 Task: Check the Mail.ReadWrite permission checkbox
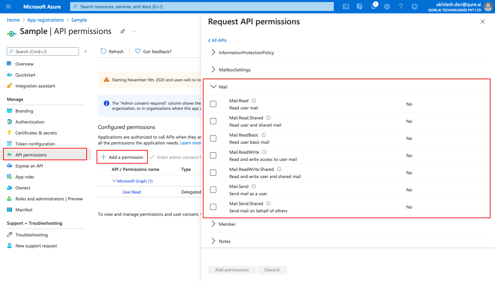(213, 155)
